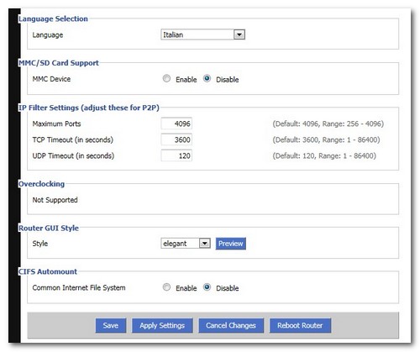Click the Style dropdown arrow button
420x352 pixels.
click(205, 244)
